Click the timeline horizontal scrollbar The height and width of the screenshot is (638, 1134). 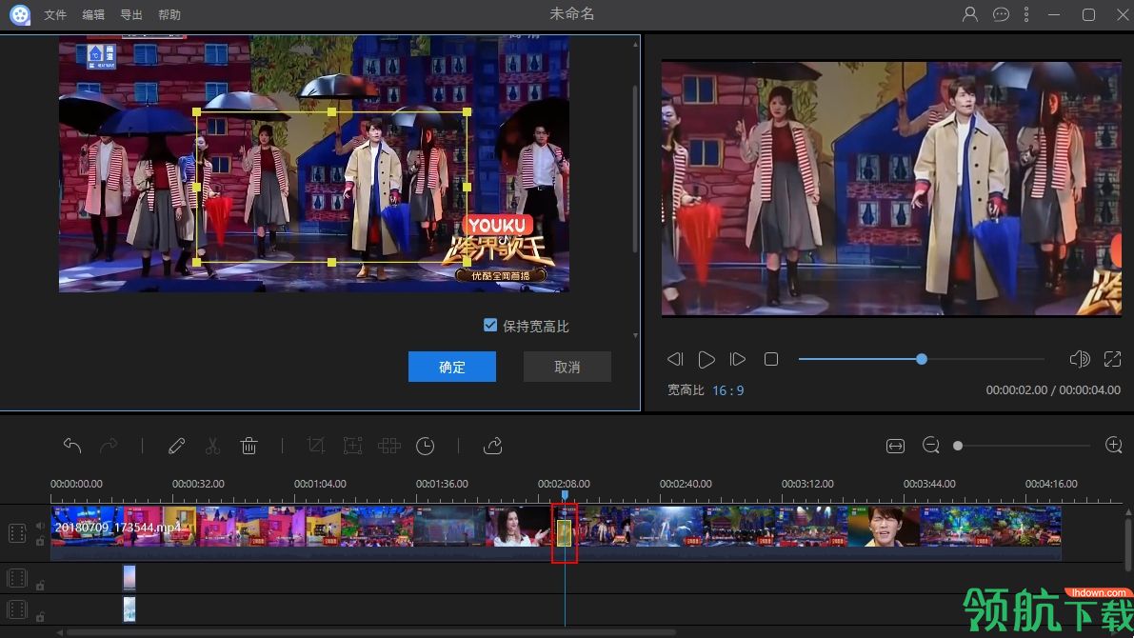tap(371, 632)
